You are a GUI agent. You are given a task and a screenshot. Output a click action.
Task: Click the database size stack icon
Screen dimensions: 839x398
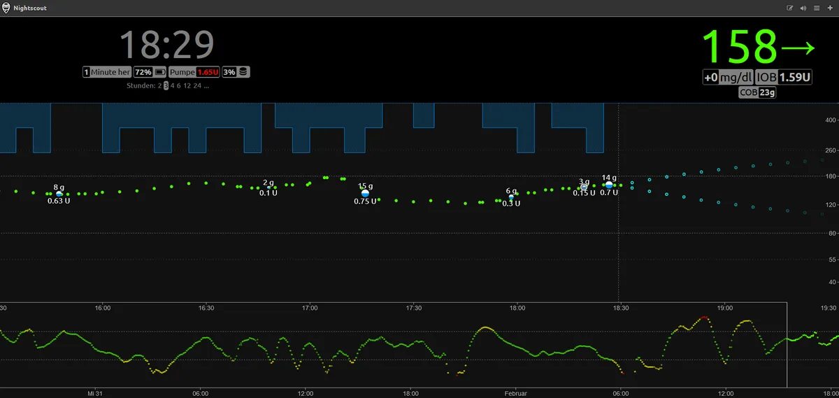click(243, 72)
